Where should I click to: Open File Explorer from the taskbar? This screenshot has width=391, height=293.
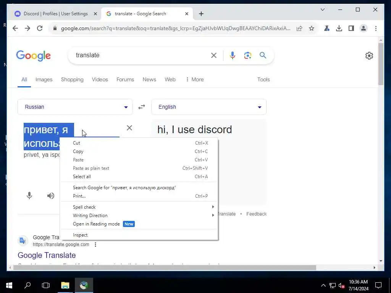(x=65, y=285)
